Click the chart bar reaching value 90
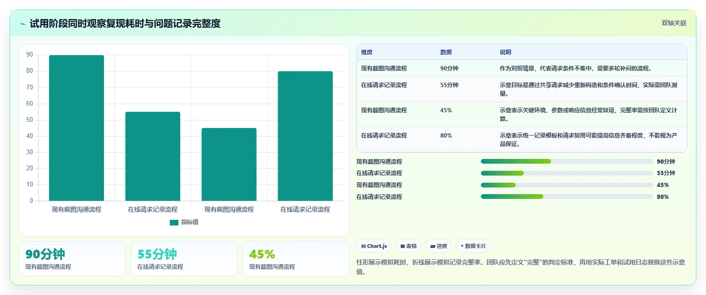The height and width of the screenshot is (295, 706). point(76,128)
